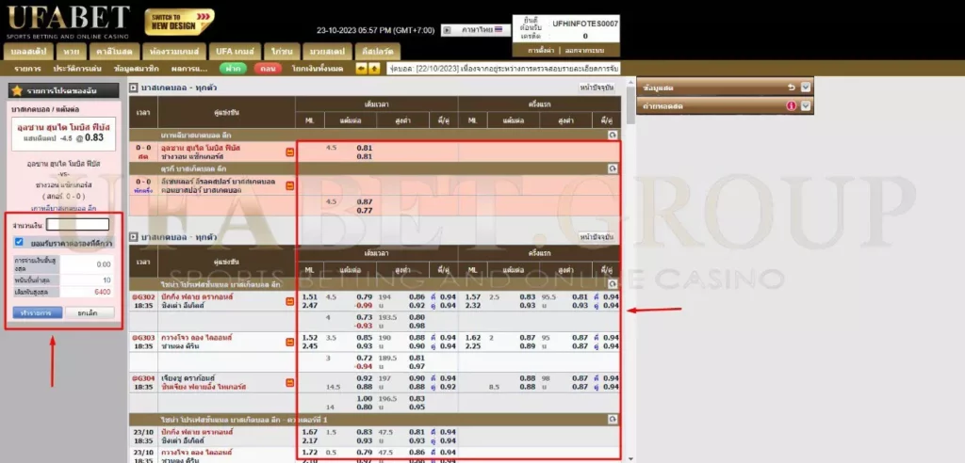The width and height of the screenshot is (965, 463).
Task: Expand the second right sidebar panel with its chevron
Action: tap(806, 105)
